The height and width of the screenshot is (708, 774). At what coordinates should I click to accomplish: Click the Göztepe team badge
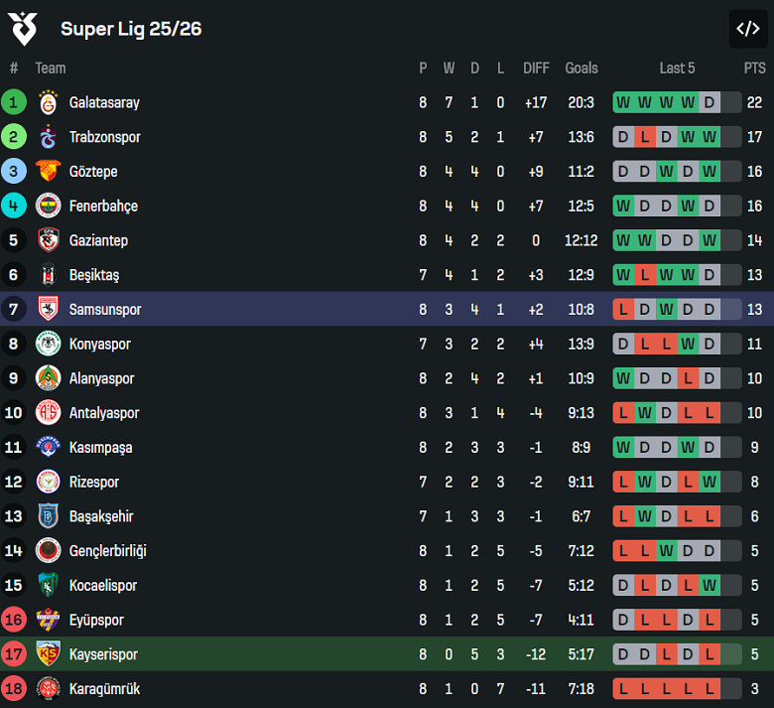48,172
